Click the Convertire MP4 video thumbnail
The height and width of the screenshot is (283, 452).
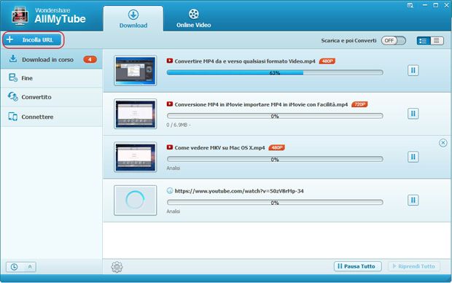135,71
